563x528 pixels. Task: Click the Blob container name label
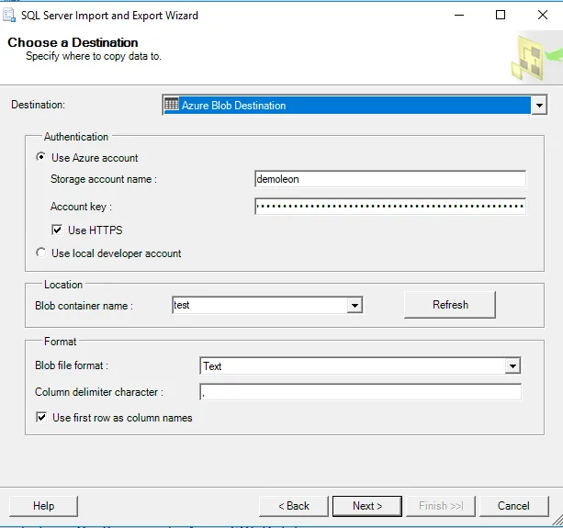pos(84,306)
